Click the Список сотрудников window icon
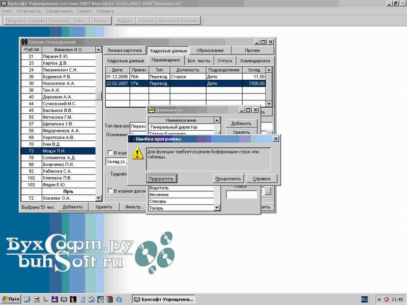Screen dimensions: 407x305 click(24, 42)
